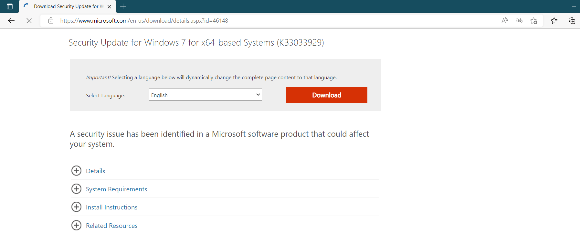This screenshot has height=245, width=580.
Task: Click the 'Important!' language notice text
Action: 211,78
